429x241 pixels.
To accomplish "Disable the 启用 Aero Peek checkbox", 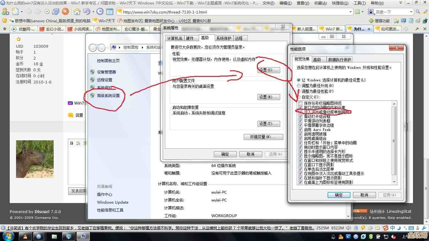I will point(301,129).
